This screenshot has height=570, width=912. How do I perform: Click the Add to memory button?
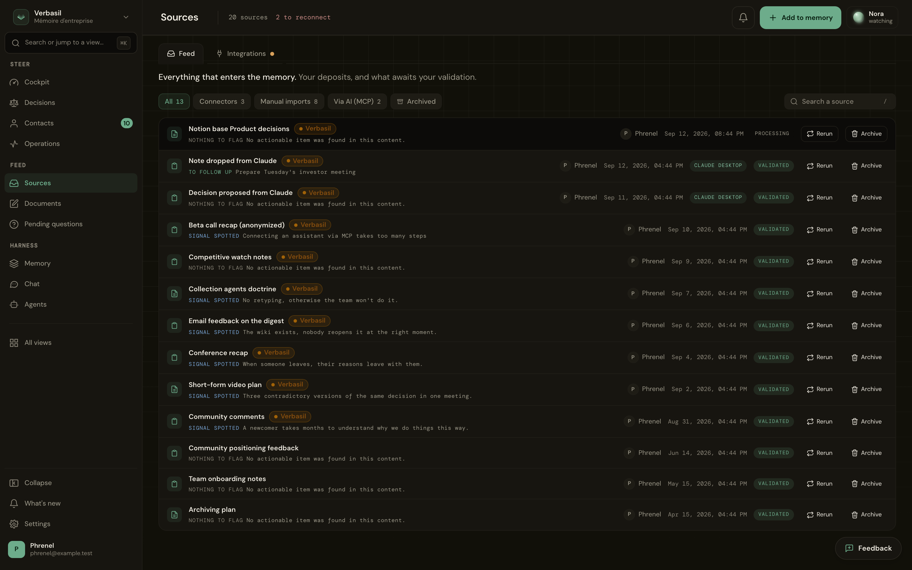coord(800,17)
